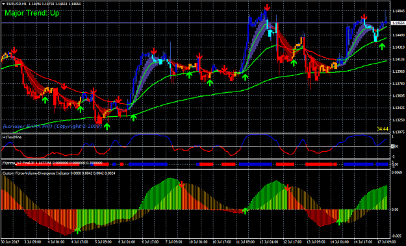Image resolution: width=406 pixels, height=246 pixels.
Task: Click the 1.13960 price scale label
Action: point(398,71)
